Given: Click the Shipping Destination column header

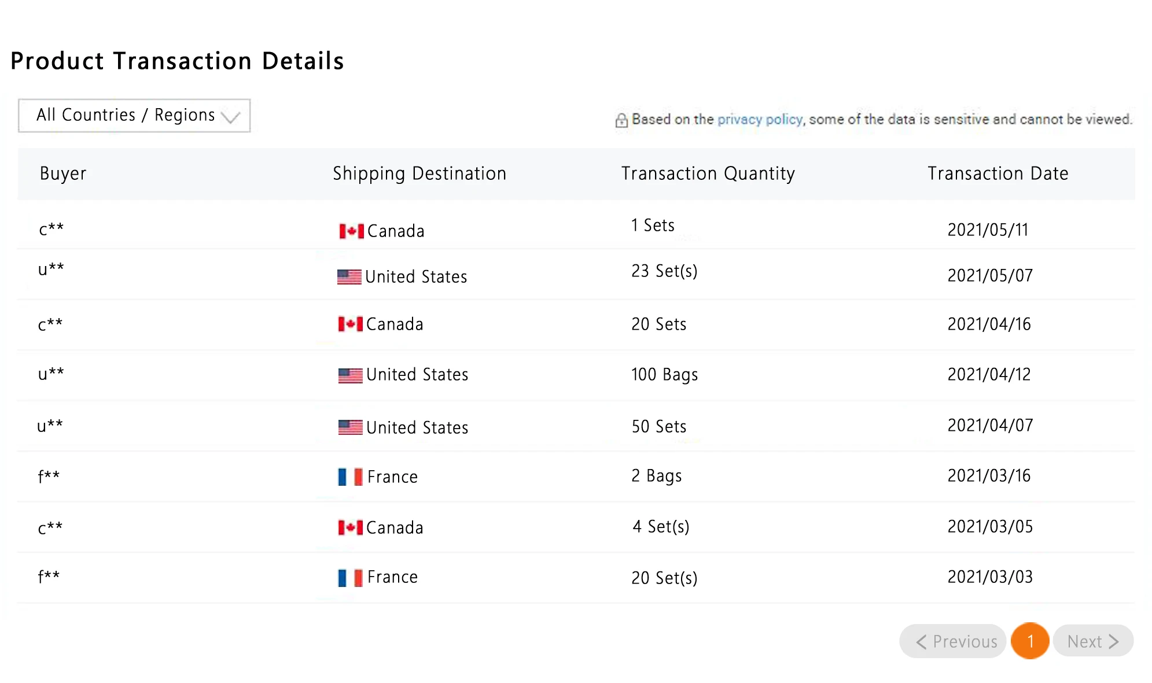Looking at the screenshot, I should [419, 174].
